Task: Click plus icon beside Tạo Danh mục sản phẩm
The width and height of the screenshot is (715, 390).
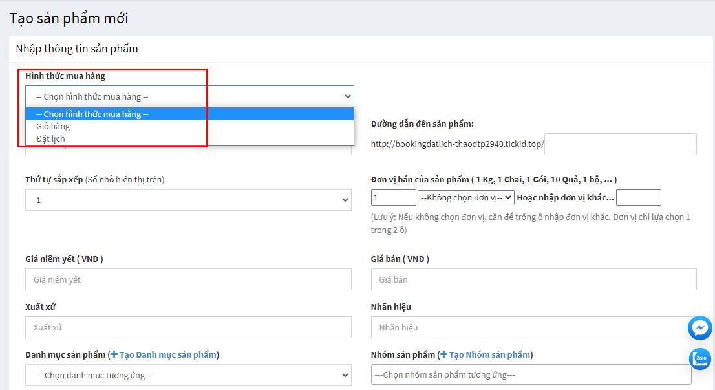Action: (x=114, y=354)
